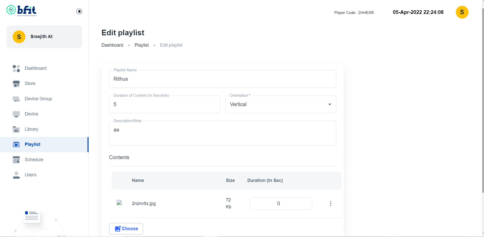Click the 72 Kb size value

(x=229, y=203)
